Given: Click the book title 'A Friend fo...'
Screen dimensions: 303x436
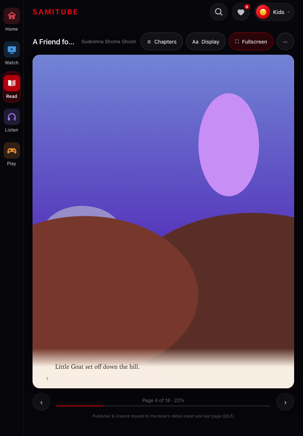Looking at the screenshot, I should coord(53,42).
